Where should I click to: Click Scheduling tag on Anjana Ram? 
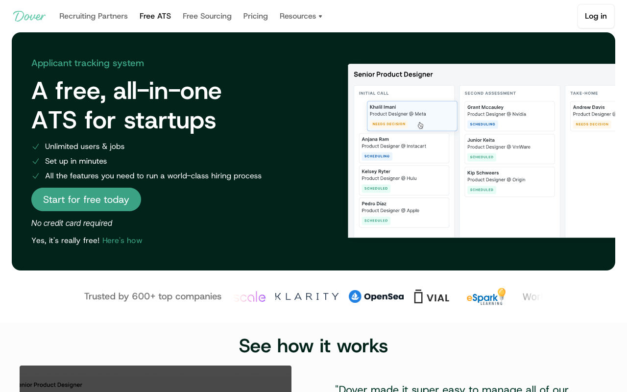(x=377, y=156)
